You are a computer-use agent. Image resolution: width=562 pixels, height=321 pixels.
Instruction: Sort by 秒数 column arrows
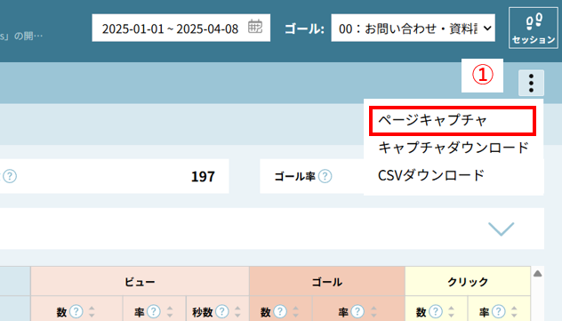(x=237, y=312)
